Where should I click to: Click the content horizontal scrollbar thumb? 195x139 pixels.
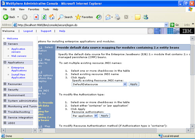tap(106, 130)
